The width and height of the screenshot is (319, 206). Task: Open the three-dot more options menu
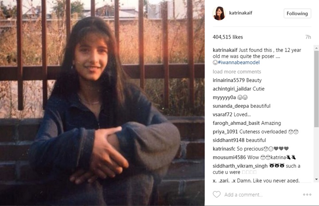click(x=307, y=194)
